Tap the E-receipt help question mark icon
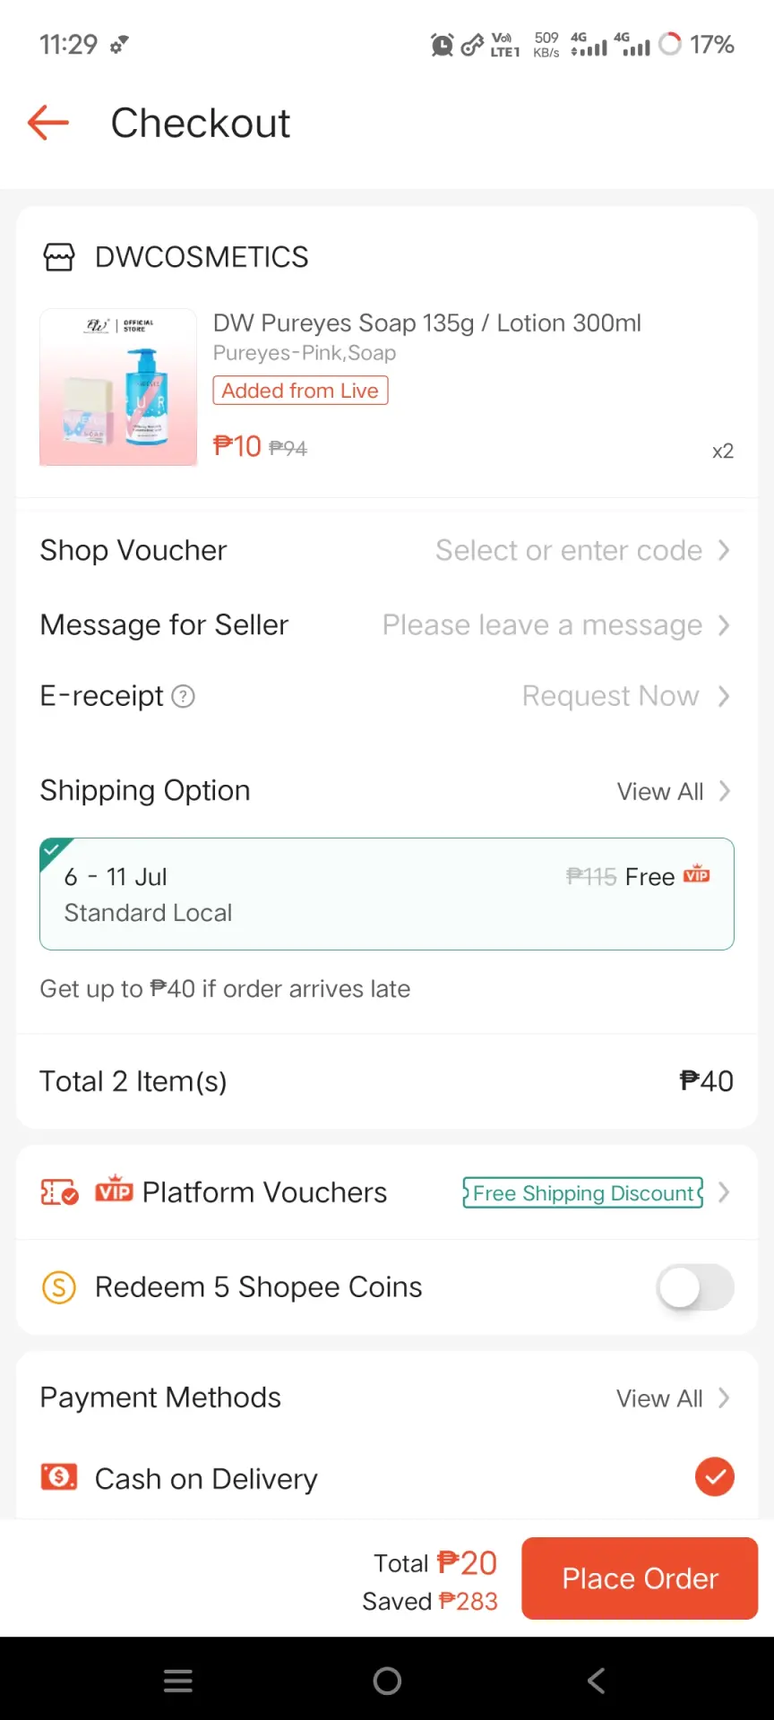This screenshot has width=774, height=1720. [x=183, y=696]
